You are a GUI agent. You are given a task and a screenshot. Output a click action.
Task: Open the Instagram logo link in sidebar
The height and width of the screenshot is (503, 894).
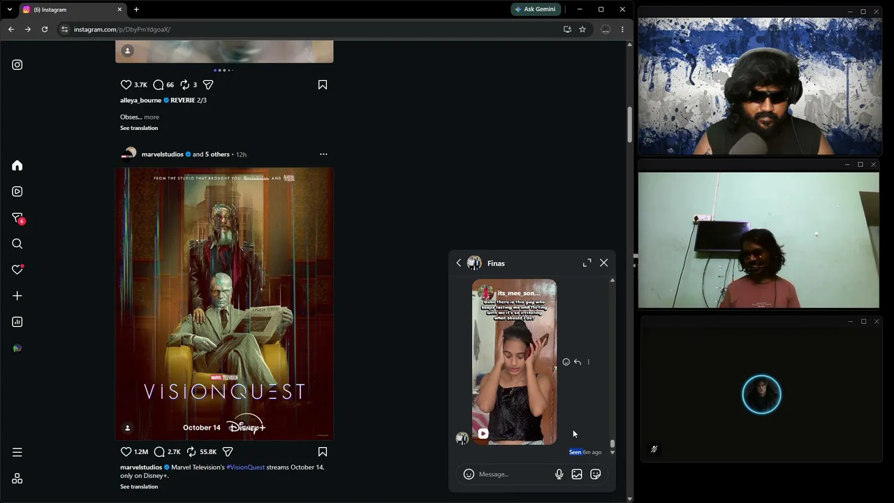(17, 65)
